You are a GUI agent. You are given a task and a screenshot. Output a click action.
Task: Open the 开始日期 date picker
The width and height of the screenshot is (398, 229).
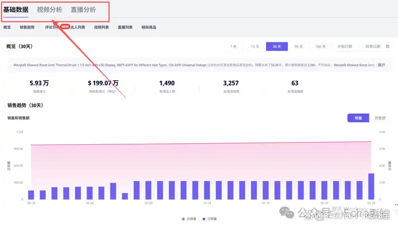[345, 46]
